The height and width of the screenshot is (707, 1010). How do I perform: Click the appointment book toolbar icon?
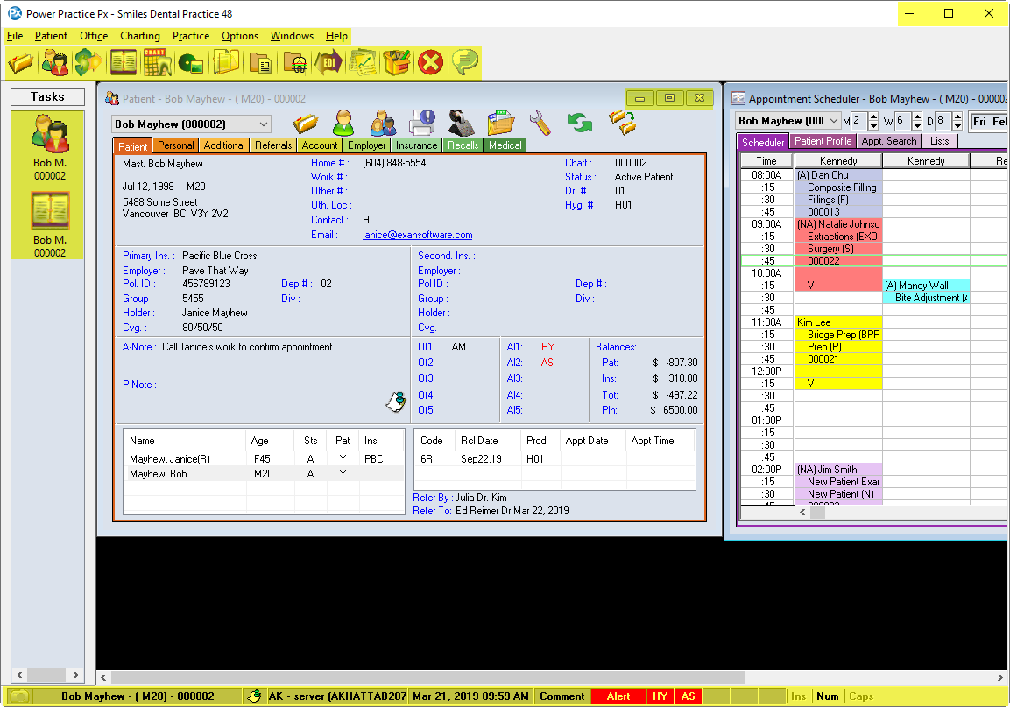pyautogui.click(x=123, y=63)
